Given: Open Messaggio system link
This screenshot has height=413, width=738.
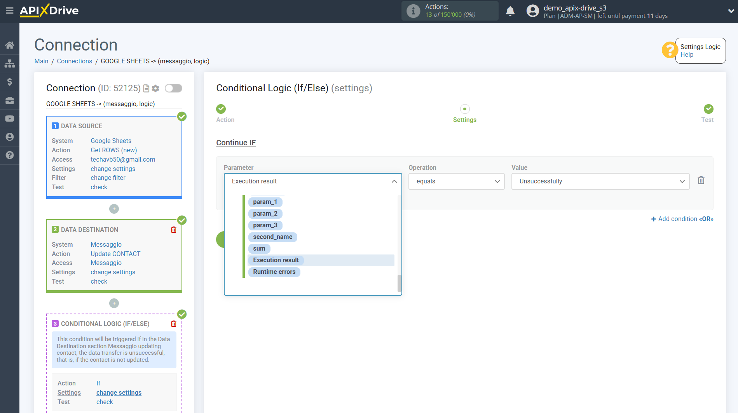Looking at the screenshot, I should point(106,245).
